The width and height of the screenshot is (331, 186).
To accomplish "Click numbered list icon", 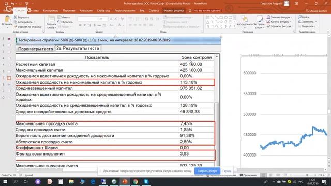I will pyautogui.click(x=139, y=19).
